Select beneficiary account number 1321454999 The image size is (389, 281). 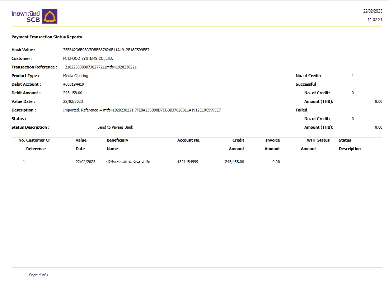[x=188, y=162]
